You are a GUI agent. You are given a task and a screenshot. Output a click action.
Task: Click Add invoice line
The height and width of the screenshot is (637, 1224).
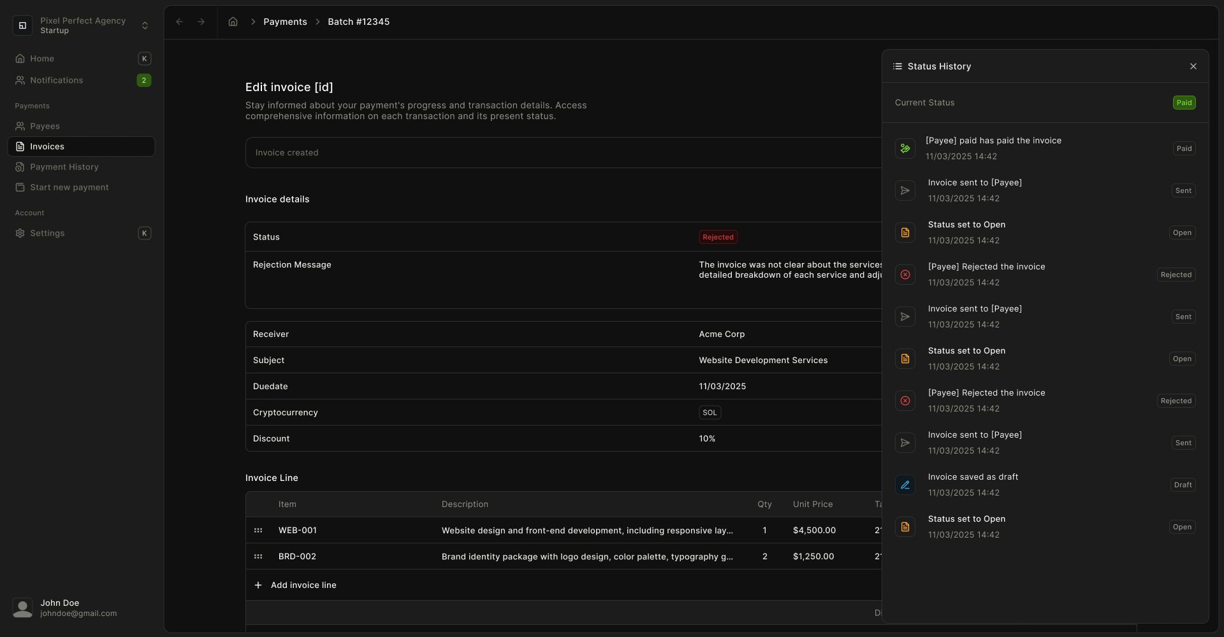pos(296,585)
